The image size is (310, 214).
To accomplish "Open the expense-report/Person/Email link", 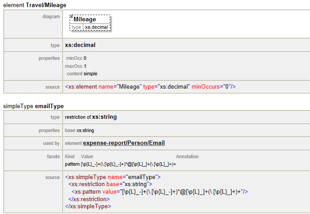I will pos(124,143).
